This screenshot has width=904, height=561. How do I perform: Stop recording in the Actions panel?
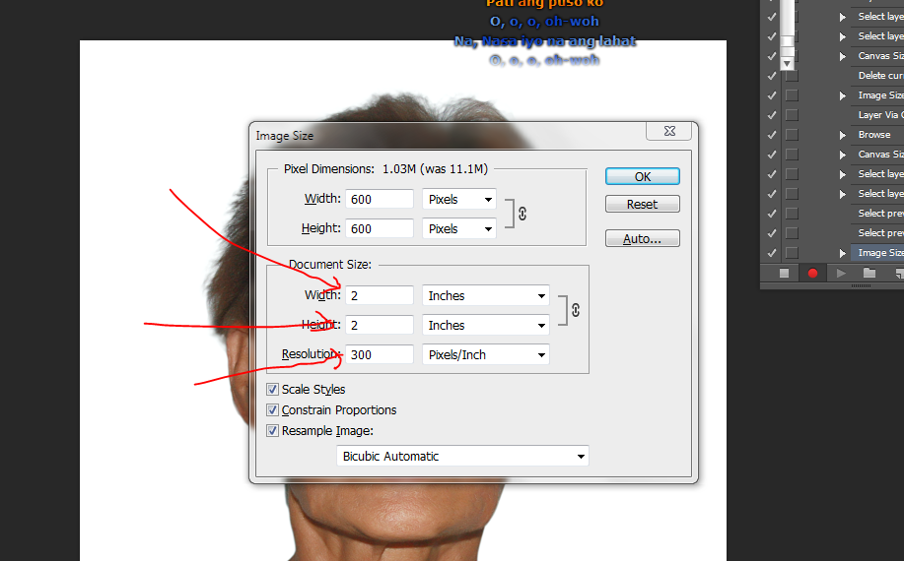(784, 274)
